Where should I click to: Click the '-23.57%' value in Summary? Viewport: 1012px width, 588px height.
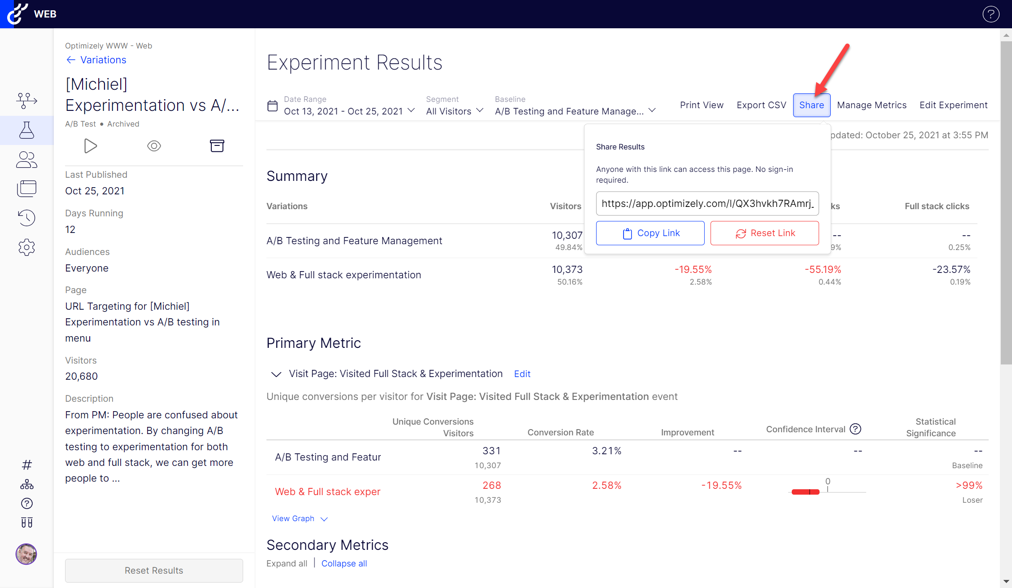click(x=951, y=269)
